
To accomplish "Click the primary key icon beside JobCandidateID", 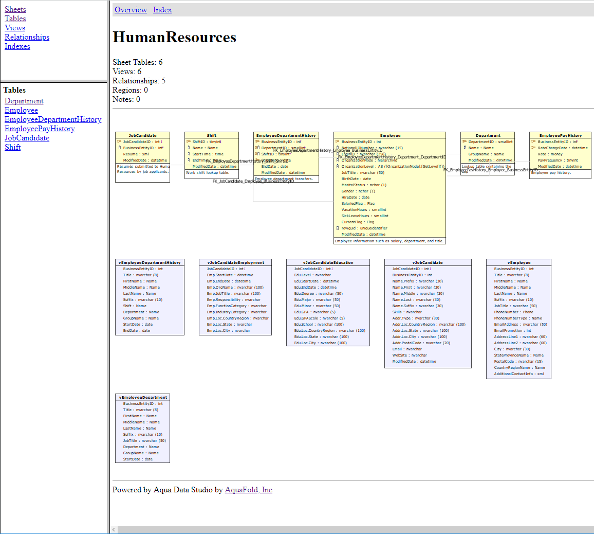I will click(119, 141).
